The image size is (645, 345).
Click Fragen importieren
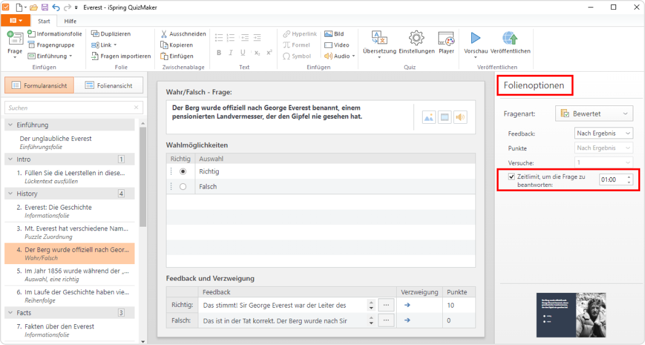pos(121,56)
